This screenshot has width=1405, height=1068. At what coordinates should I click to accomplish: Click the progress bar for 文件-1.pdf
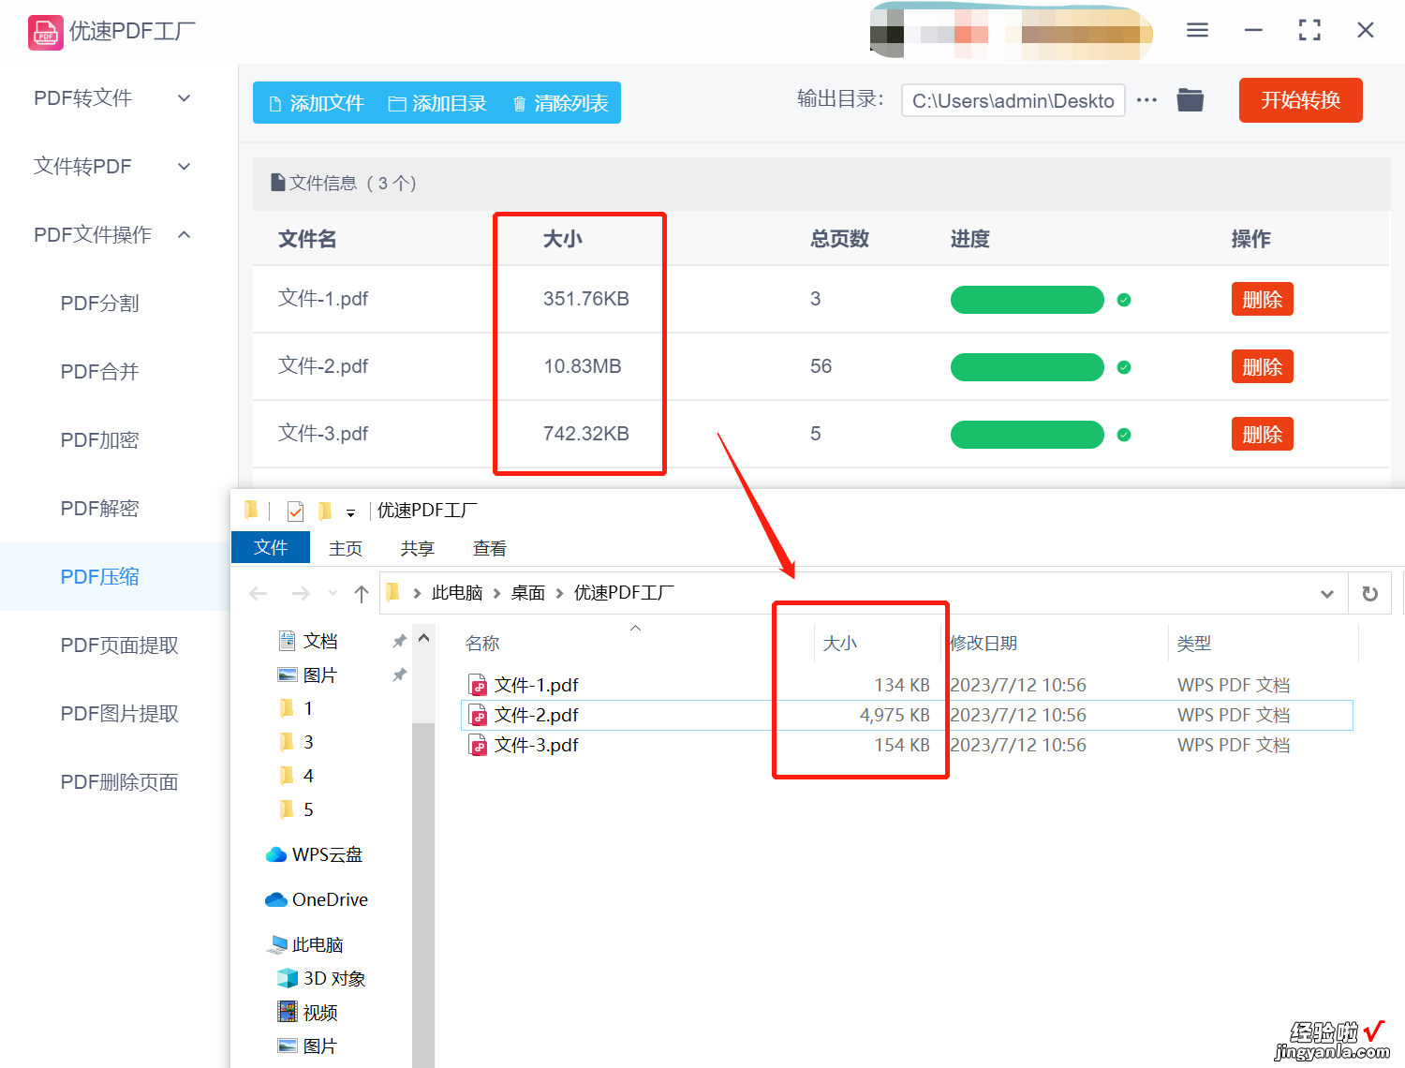point(1028,300)
